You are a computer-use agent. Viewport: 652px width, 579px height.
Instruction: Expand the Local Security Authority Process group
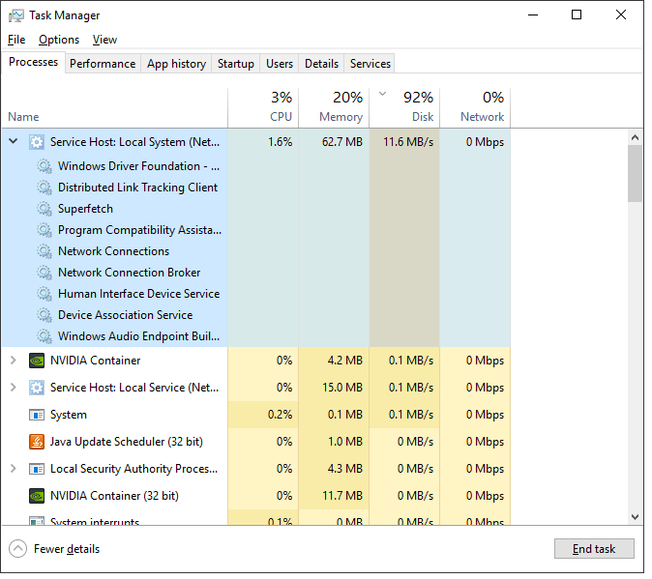pos(14,469)
